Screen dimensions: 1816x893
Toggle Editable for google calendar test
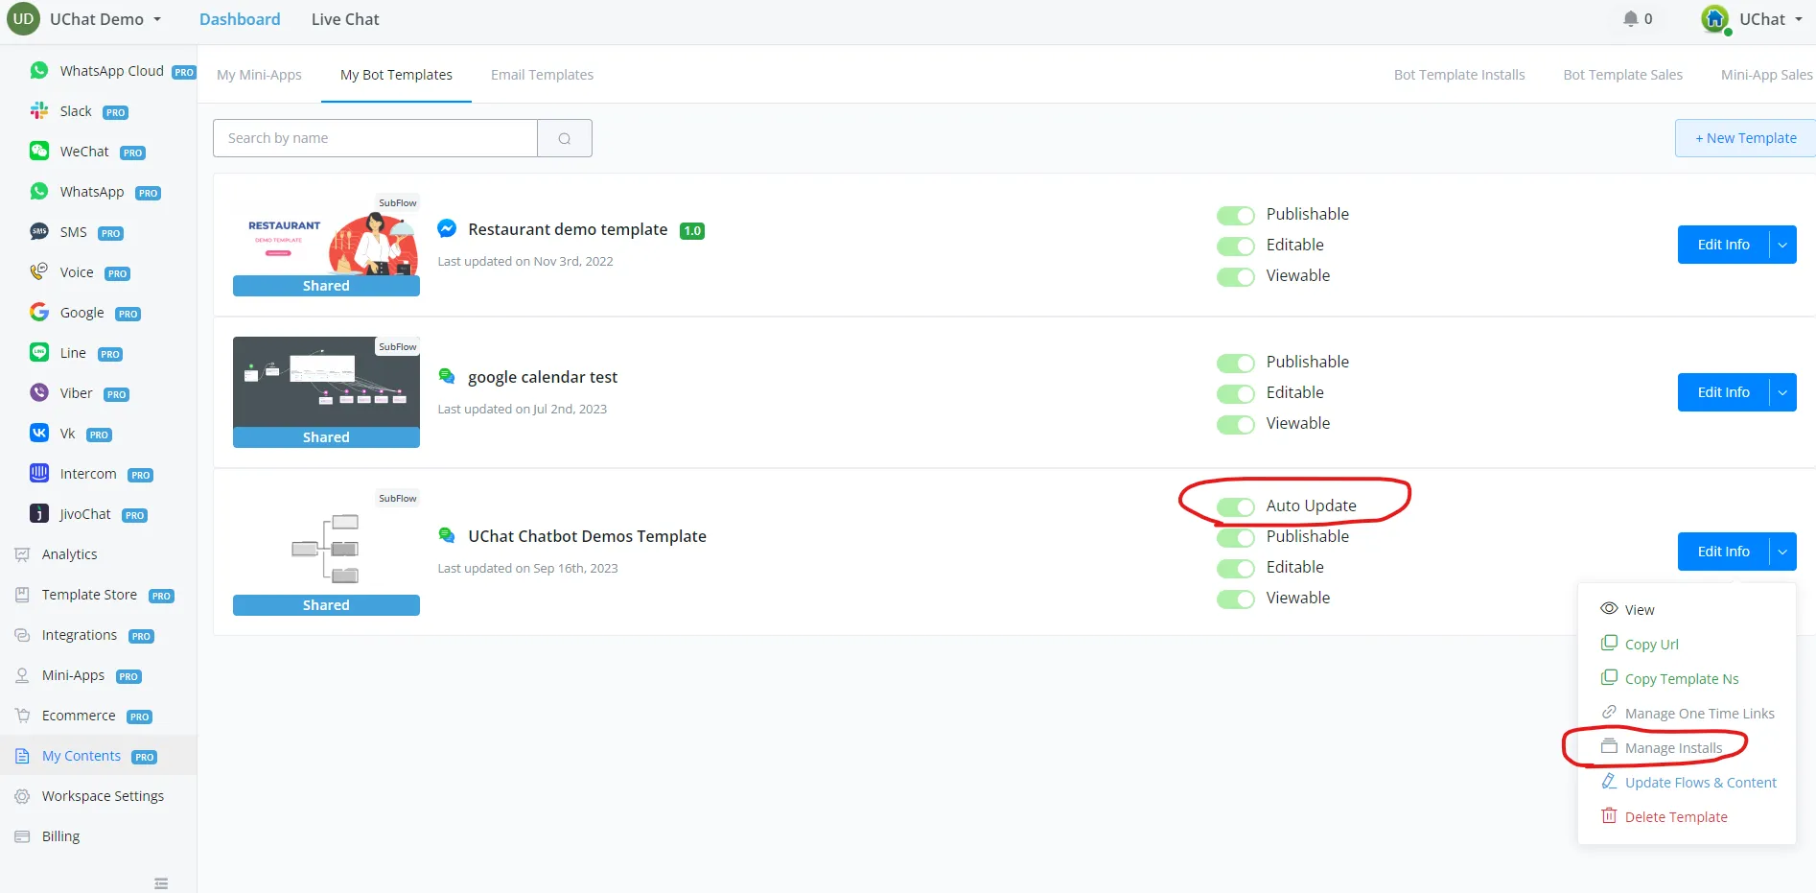(x=1236, y=394)
